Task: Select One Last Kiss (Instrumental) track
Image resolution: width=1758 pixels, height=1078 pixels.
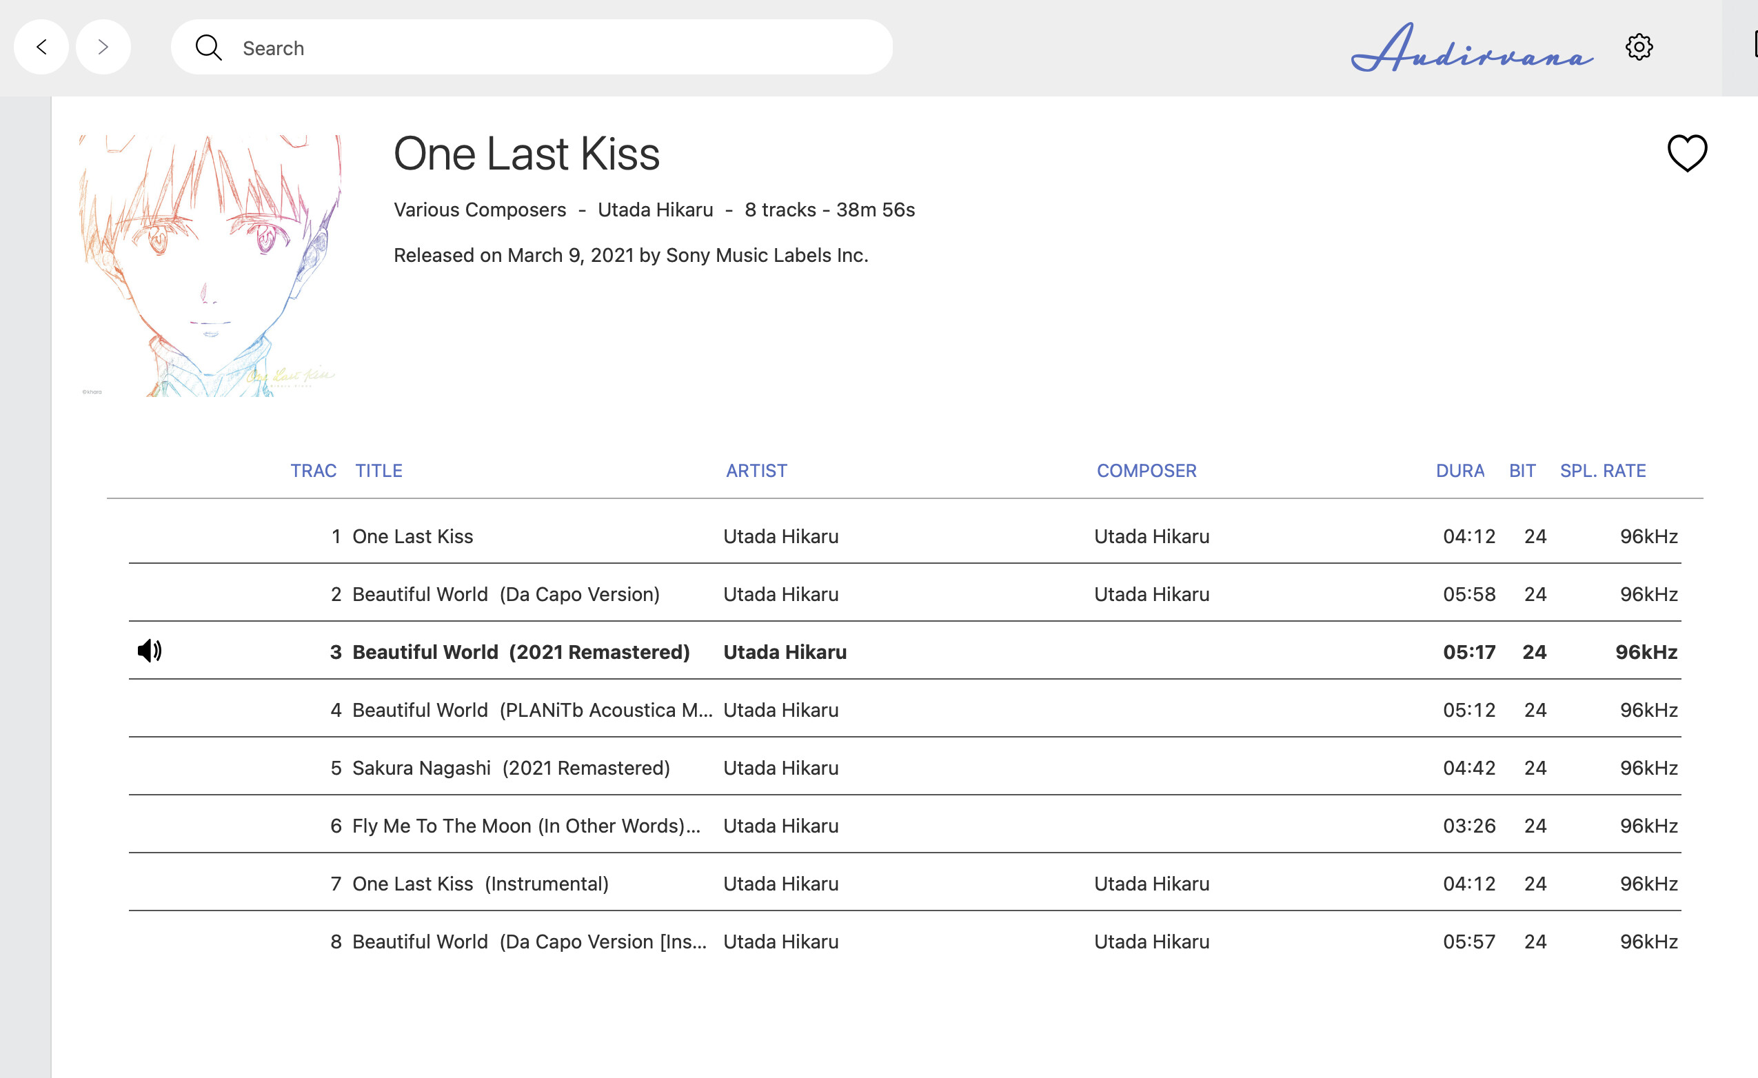Action: [x=480, y=883]
